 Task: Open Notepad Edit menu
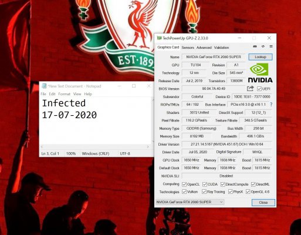pyautogui.click(x=52, y=94)
